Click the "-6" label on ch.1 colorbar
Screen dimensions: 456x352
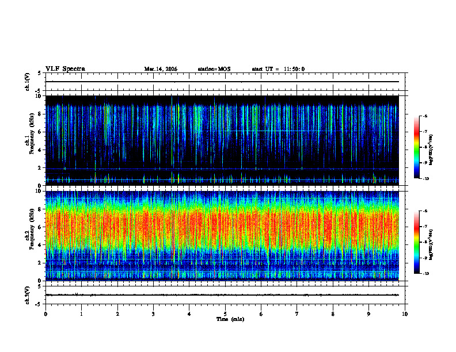425,116
